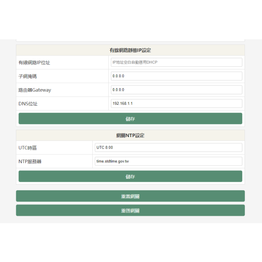Click the 重置網關 button
The height and width of the screenshot is (262, 262).
pyautogui.click(x=130, y=196)
